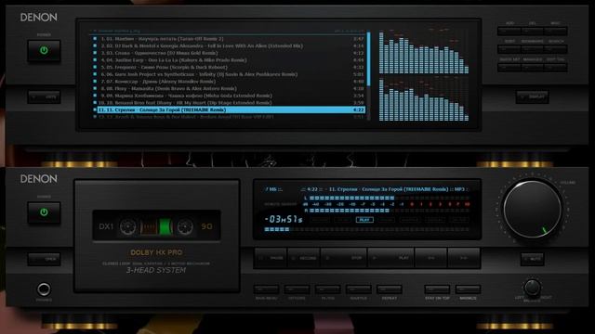Click the DOLBY HX PRO label
The height and width of the screenshot is (334, 595).
point(156,252)
